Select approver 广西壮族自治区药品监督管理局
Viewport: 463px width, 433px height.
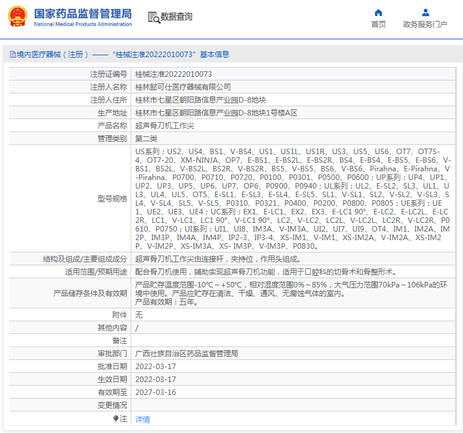[x=186, y=353]
